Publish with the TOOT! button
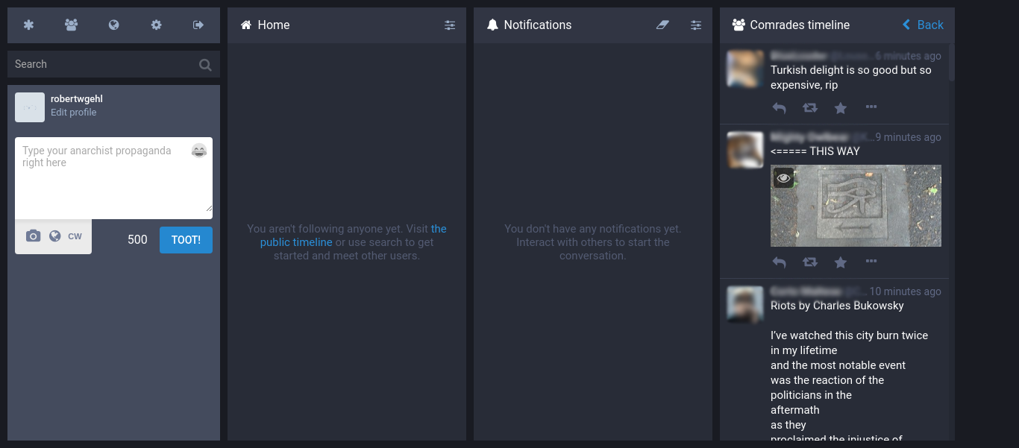1019x448 pixels. click(x=186, y=240)
